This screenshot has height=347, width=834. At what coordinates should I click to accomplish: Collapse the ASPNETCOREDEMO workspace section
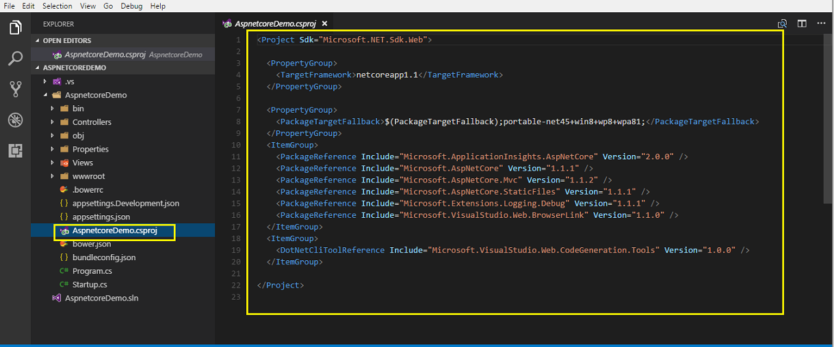click(x=38, y=68)
